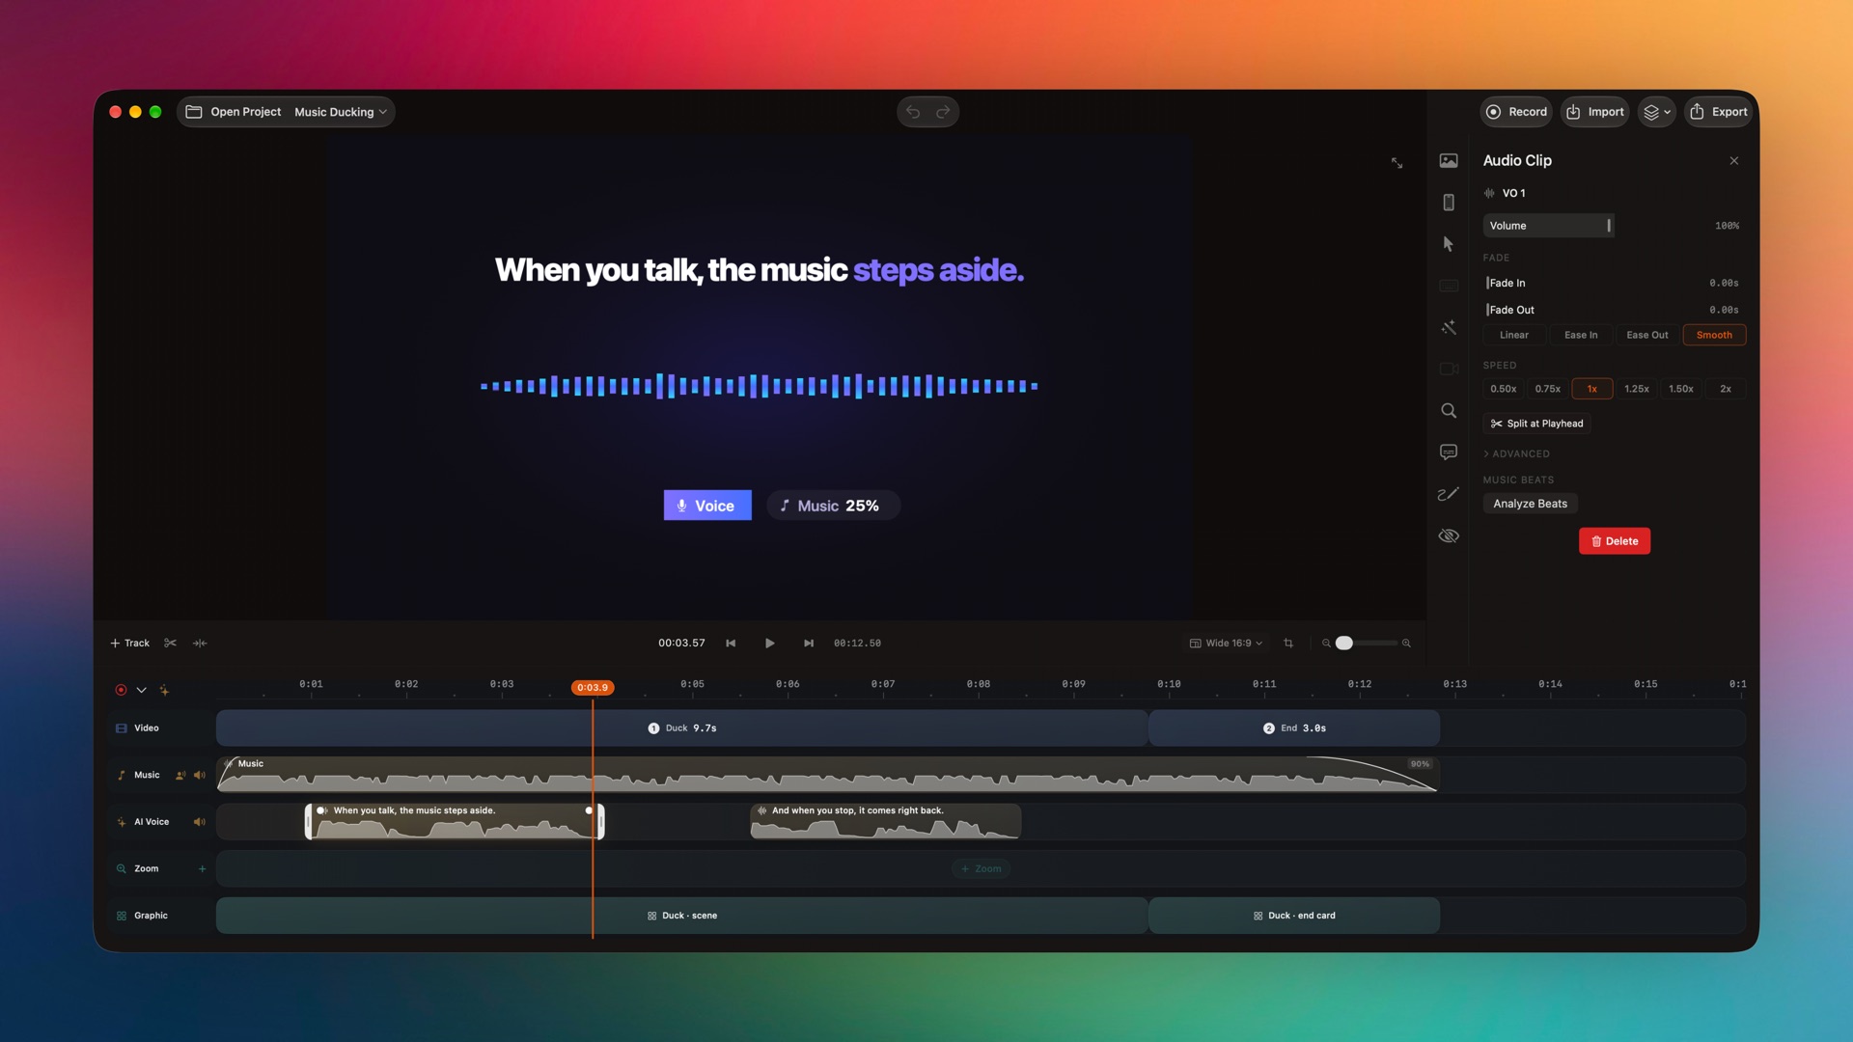Click the sparkle AI icon above tracks

(164, 690)
